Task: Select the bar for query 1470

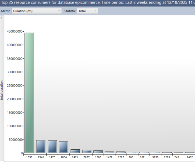Action: pyautogui.click(x=52, y=147)
